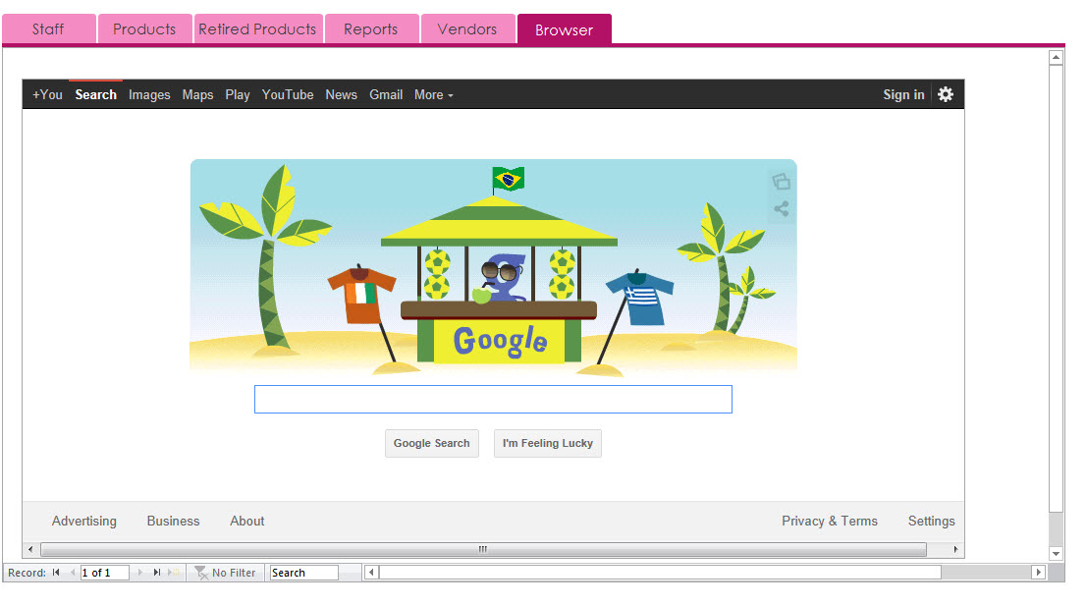Open the YouTube link in top bar
The width and height of the screenshot is (1086, 607).
point(288,95)
